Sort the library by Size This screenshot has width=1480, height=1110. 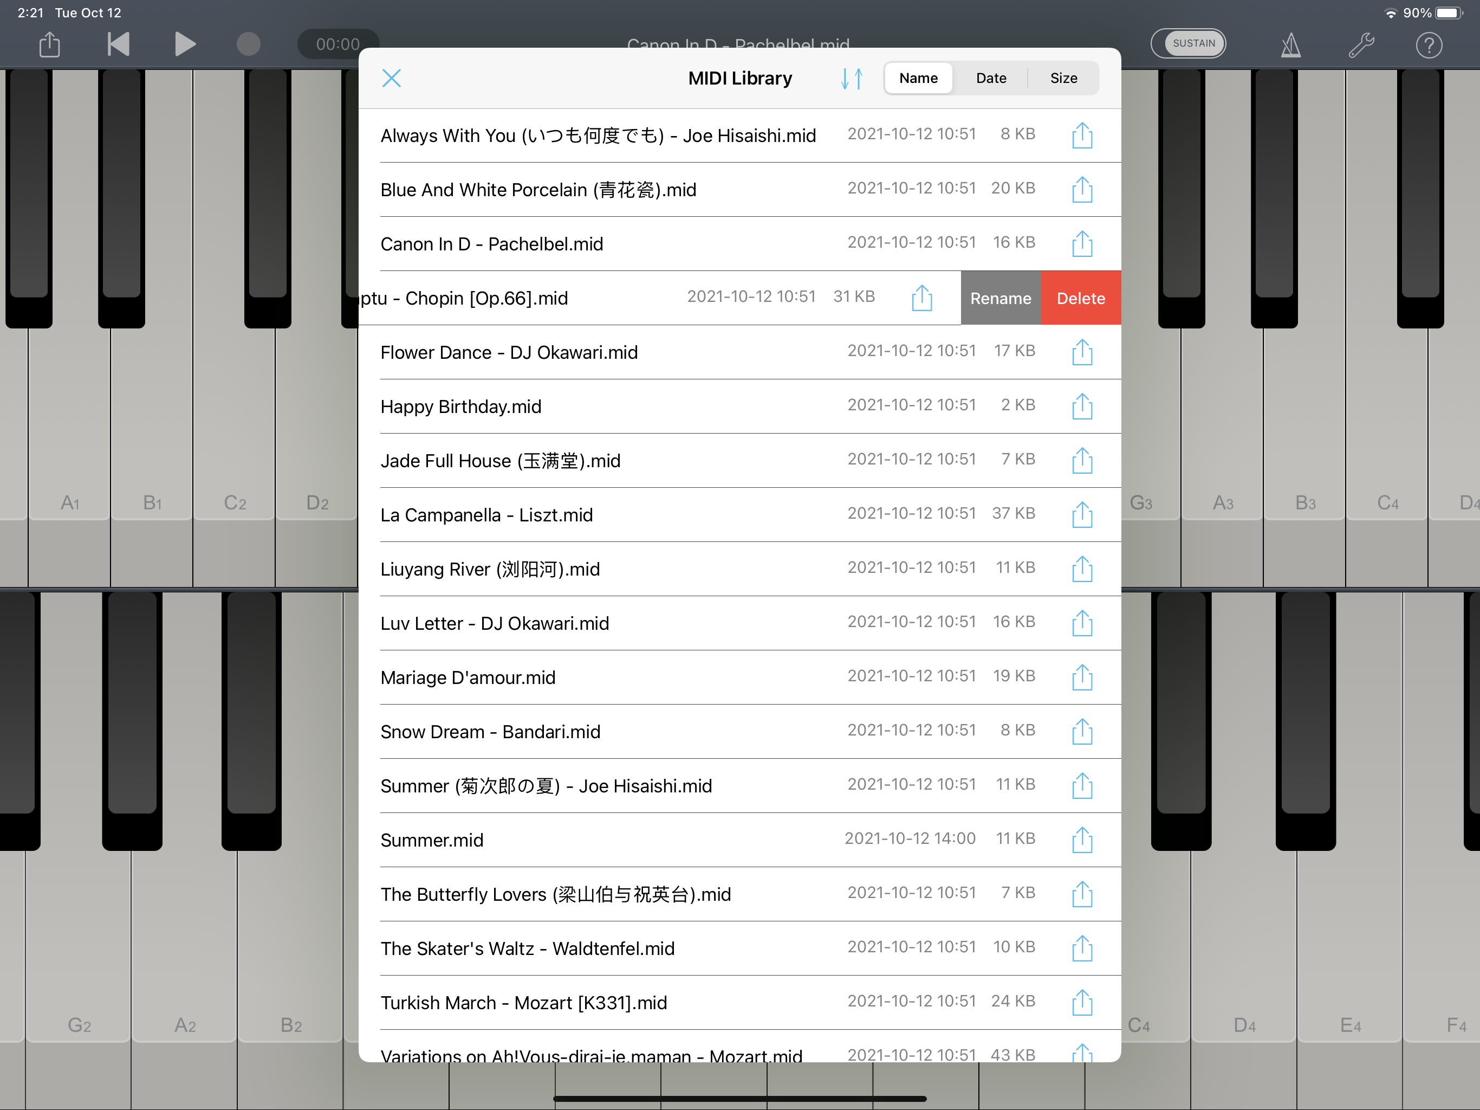[x=1063, y=79]
